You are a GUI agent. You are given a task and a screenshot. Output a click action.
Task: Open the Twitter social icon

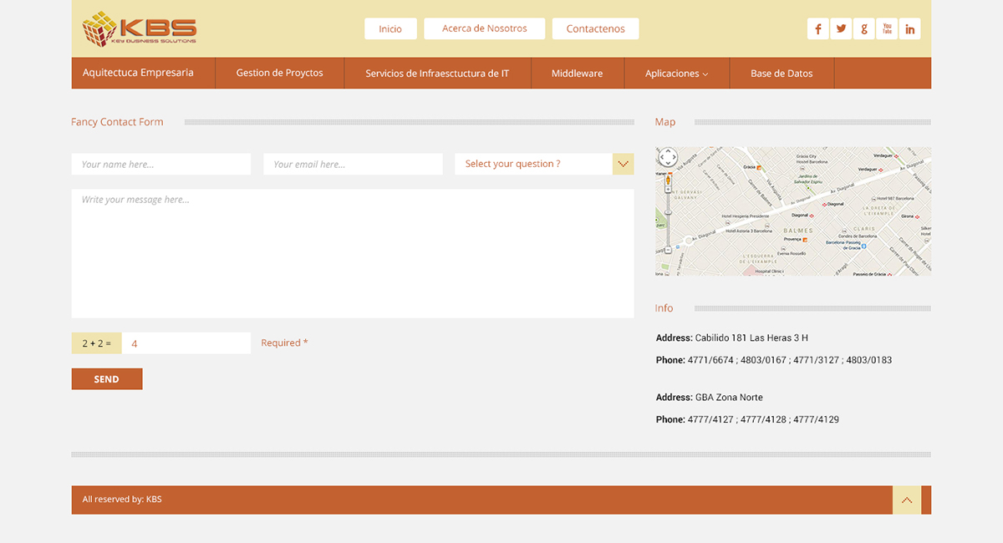click(841, 29)
